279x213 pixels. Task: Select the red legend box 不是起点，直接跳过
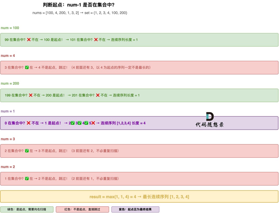(82, 209)
